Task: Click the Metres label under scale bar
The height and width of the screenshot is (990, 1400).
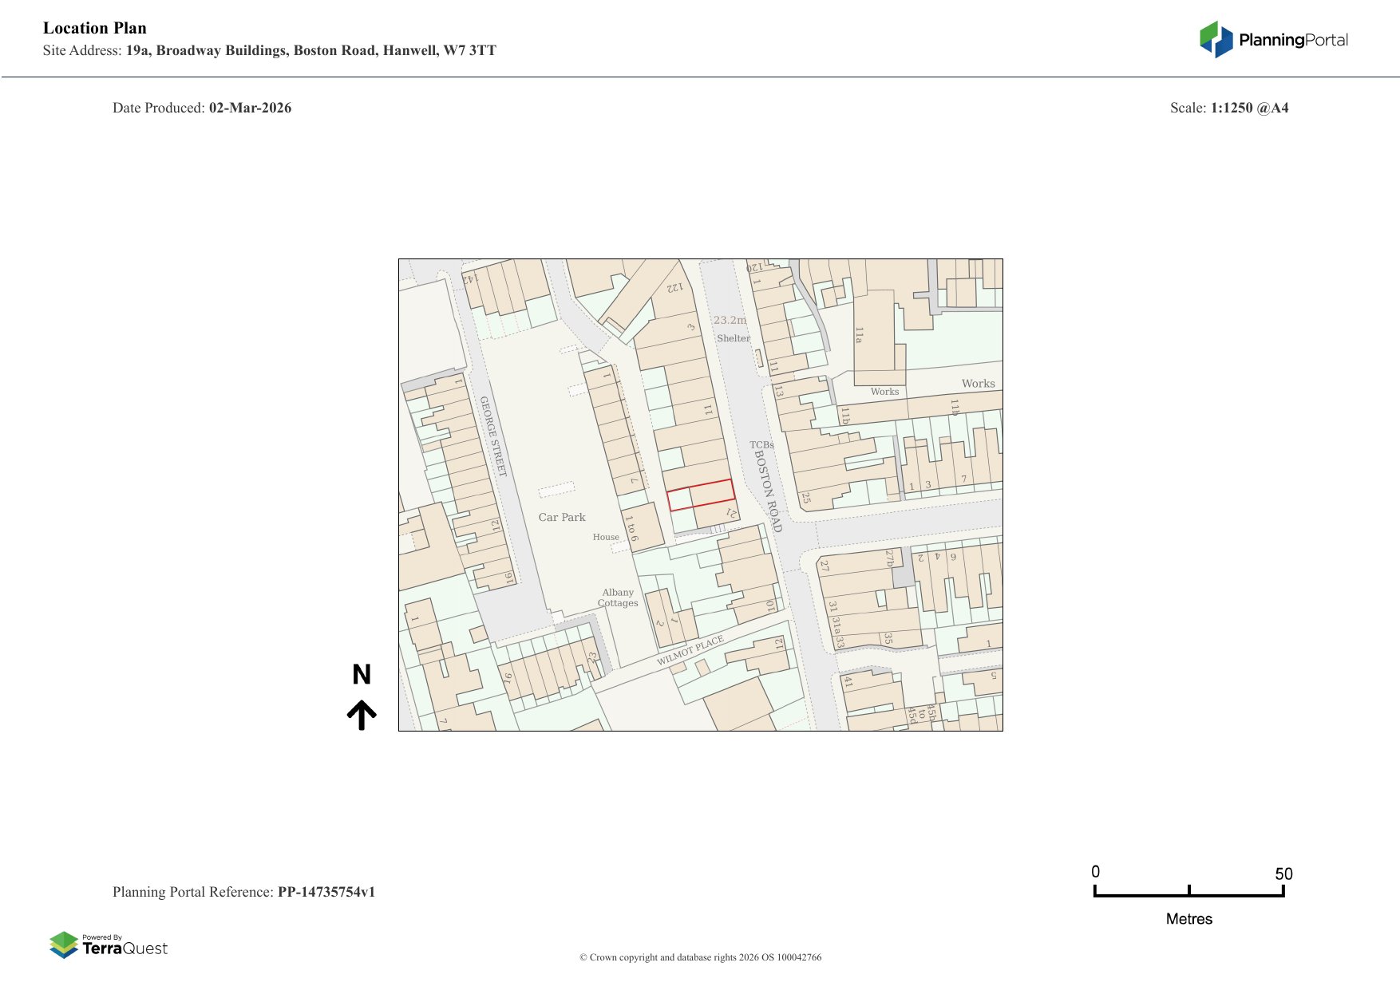Action: click(1188, 919)
